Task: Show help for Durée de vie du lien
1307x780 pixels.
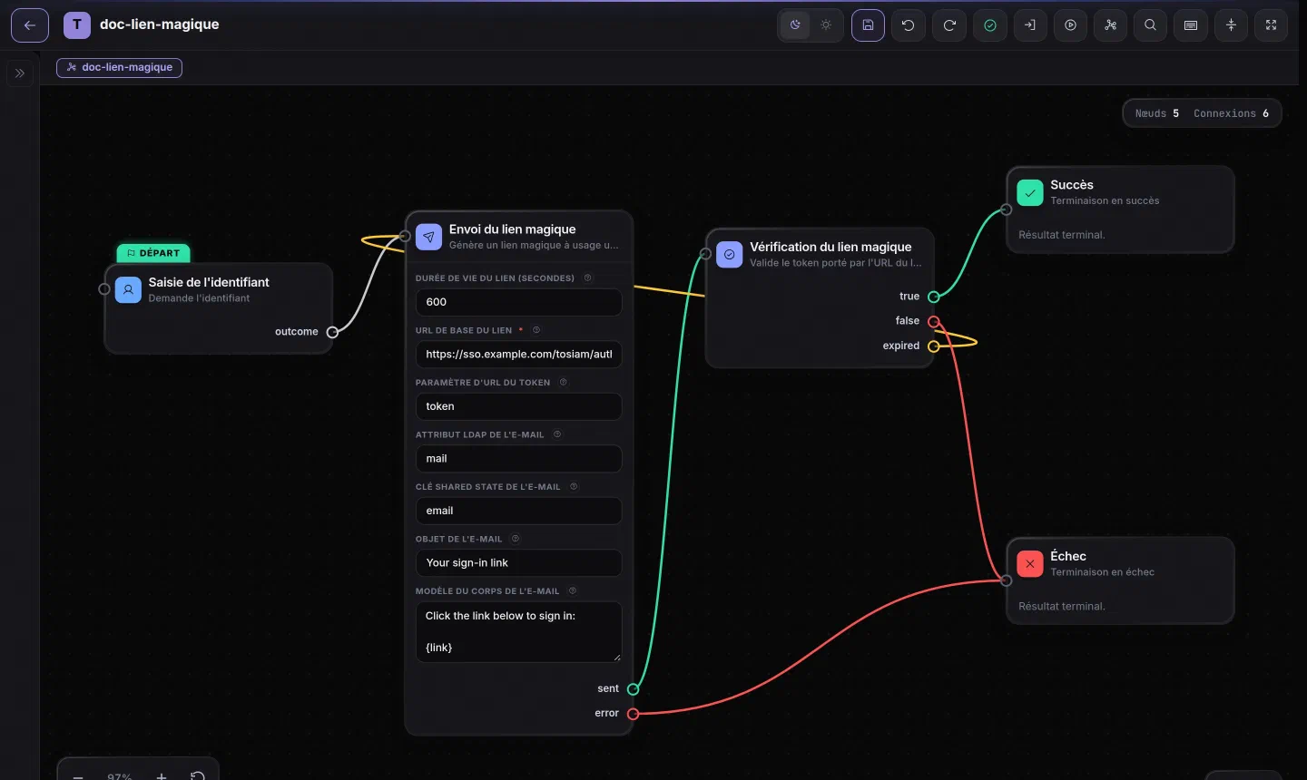Action: (588, 278)
